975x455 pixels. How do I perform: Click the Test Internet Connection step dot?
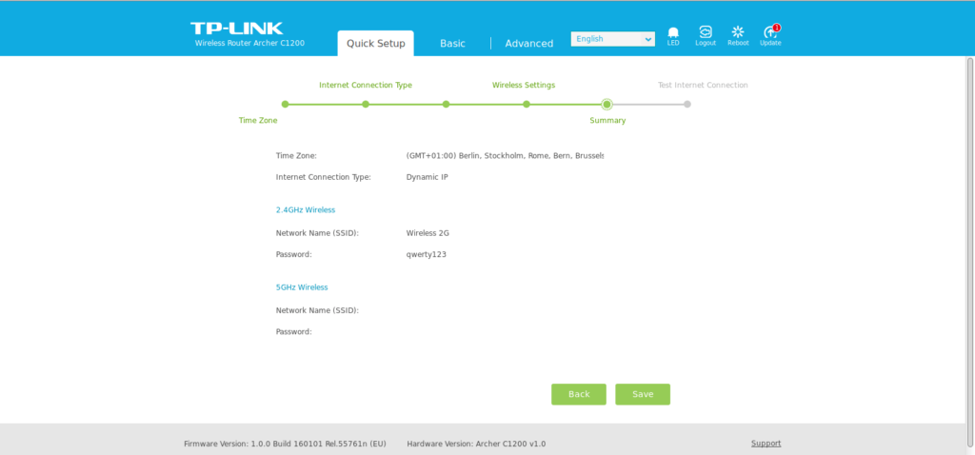687,105
